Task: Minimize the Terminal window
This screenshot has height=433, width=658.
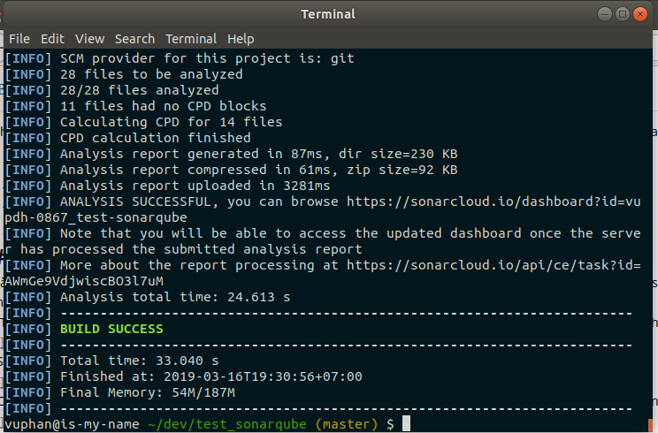Action: click(605, 14)
